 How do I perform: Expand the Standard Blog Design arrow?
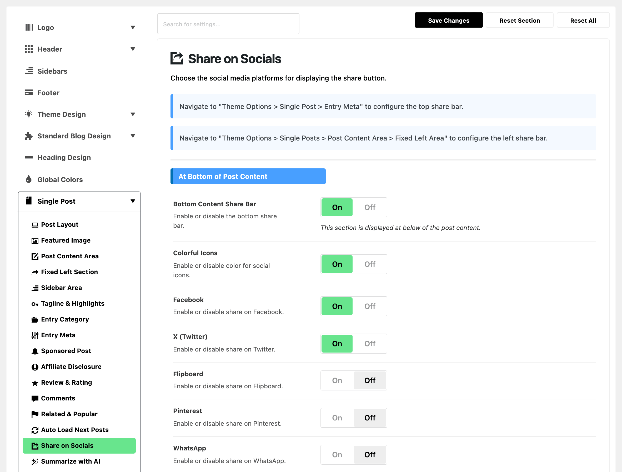pos(133,136)
